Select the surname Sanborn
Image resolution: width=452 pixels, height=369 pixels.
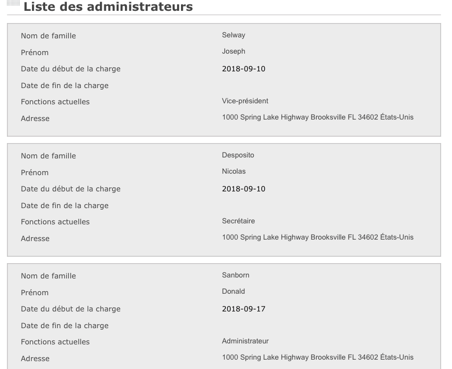(236, 275)
